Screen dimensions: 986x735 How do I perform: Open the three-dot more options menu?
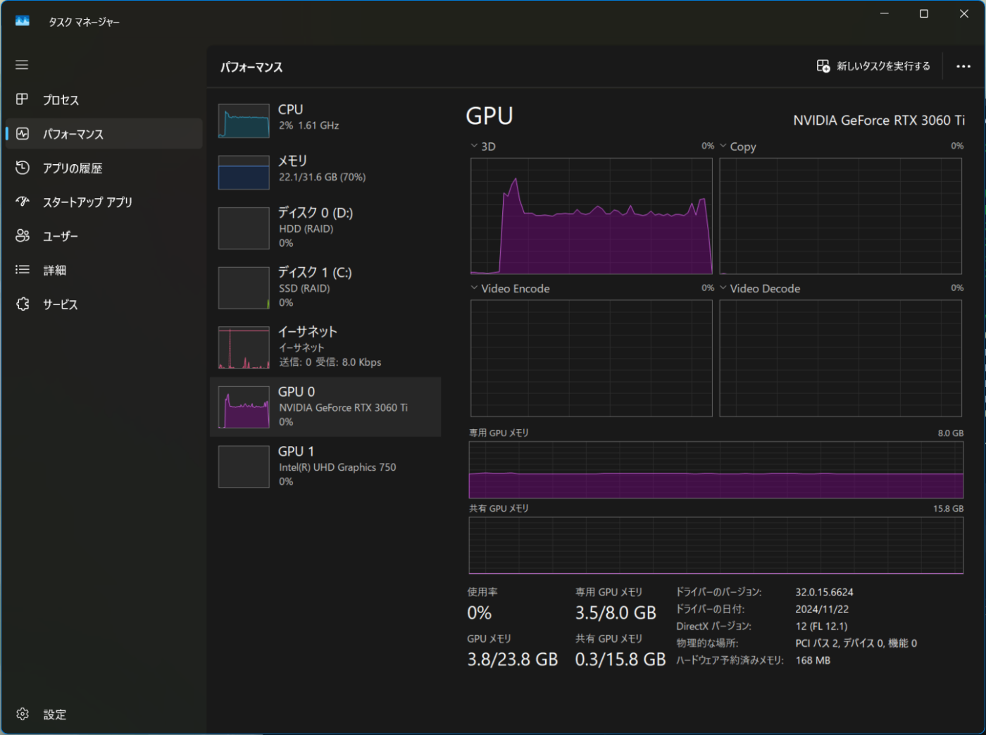click(963, 66)
